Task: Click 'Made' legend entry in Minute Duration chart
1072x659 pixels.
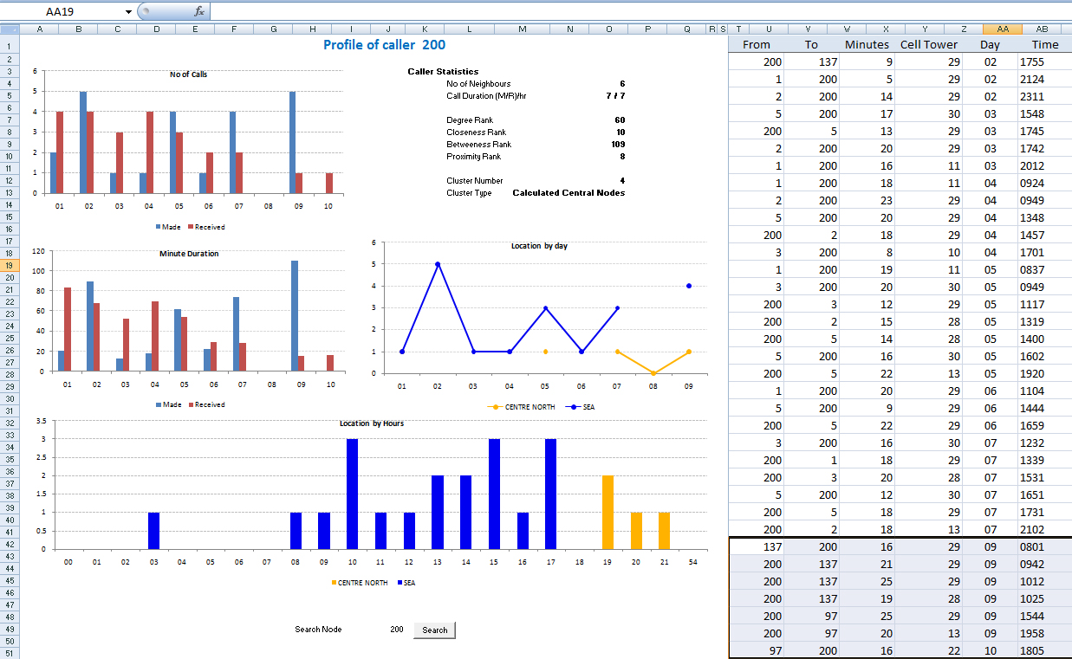Action: [168, 404]
